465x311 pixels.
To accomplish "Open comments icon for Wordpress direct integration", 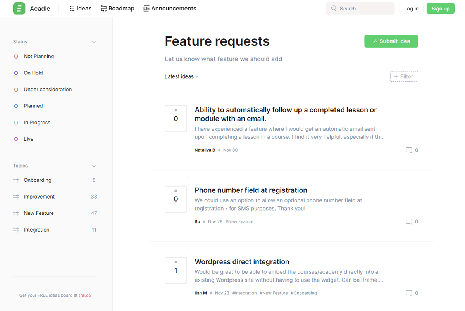I will tap(409, 293).
